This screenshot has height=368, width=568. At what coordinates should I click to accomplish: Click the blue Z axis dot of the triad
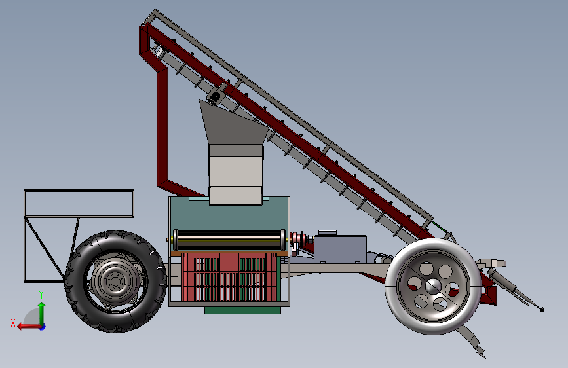click(43, 327)
